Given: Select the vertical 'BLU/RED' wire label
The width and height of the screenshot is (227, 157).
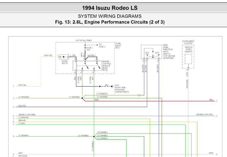Looking at the screenshot, I should (x=143, y=68).
